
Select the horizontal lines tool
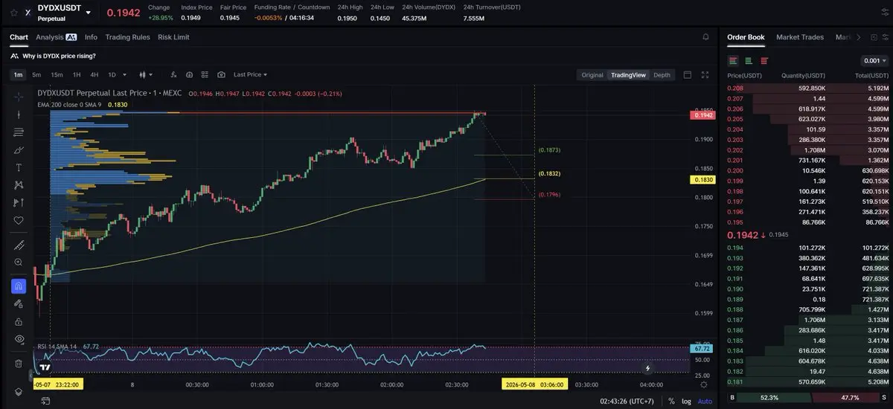(x=19, y=132)
